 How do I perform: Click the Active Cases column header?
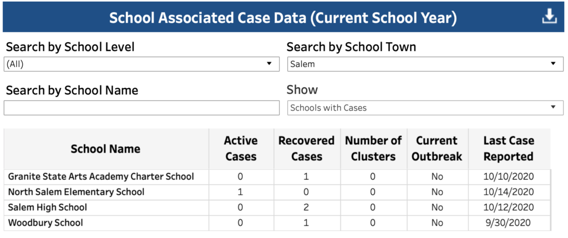[241, 149]
